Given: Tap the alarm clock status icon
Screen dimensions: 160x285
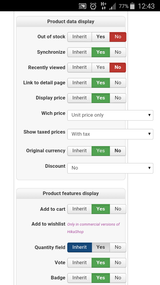Looking at the screenshot, I should pyautogui.click(x=93, y=6).
